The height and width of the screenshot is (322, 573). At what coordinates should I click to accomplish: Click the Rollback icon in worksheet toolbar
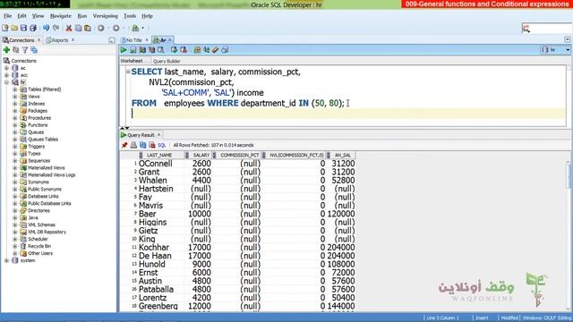(x=184, y=50)
